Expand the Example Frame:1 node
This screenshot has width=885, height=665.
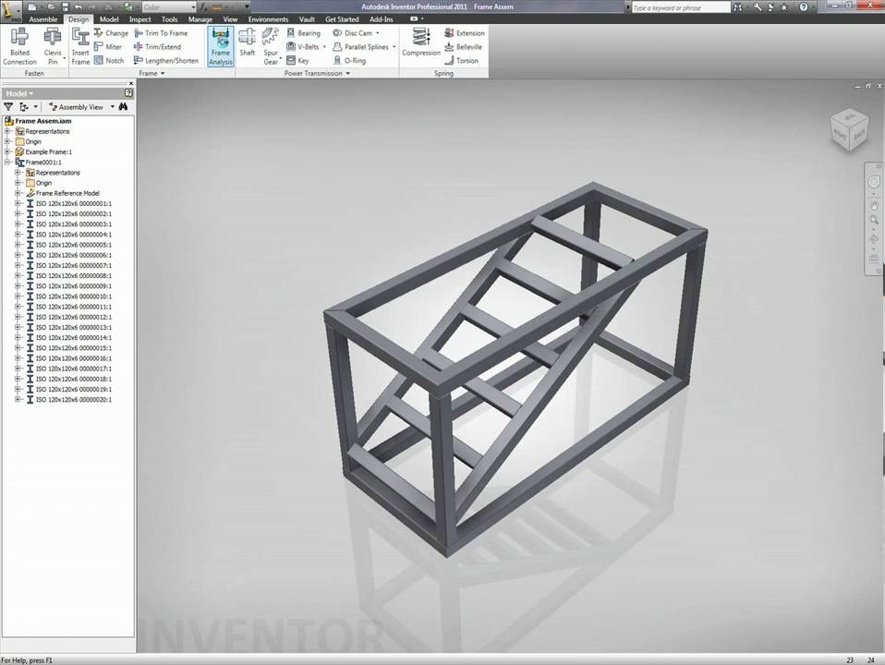(7, 151)
